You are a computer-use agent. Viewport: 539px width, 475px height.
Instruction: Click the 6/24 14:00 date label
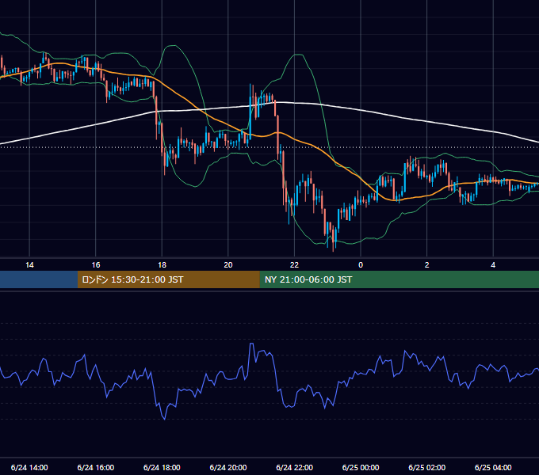click(x=29, y=467)
